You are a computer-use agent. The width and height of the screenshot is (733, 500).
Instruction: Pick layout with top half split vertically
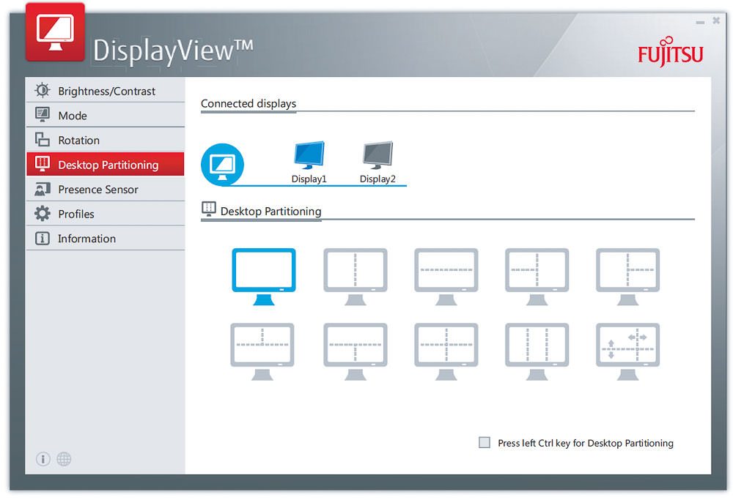pos(262,351)
